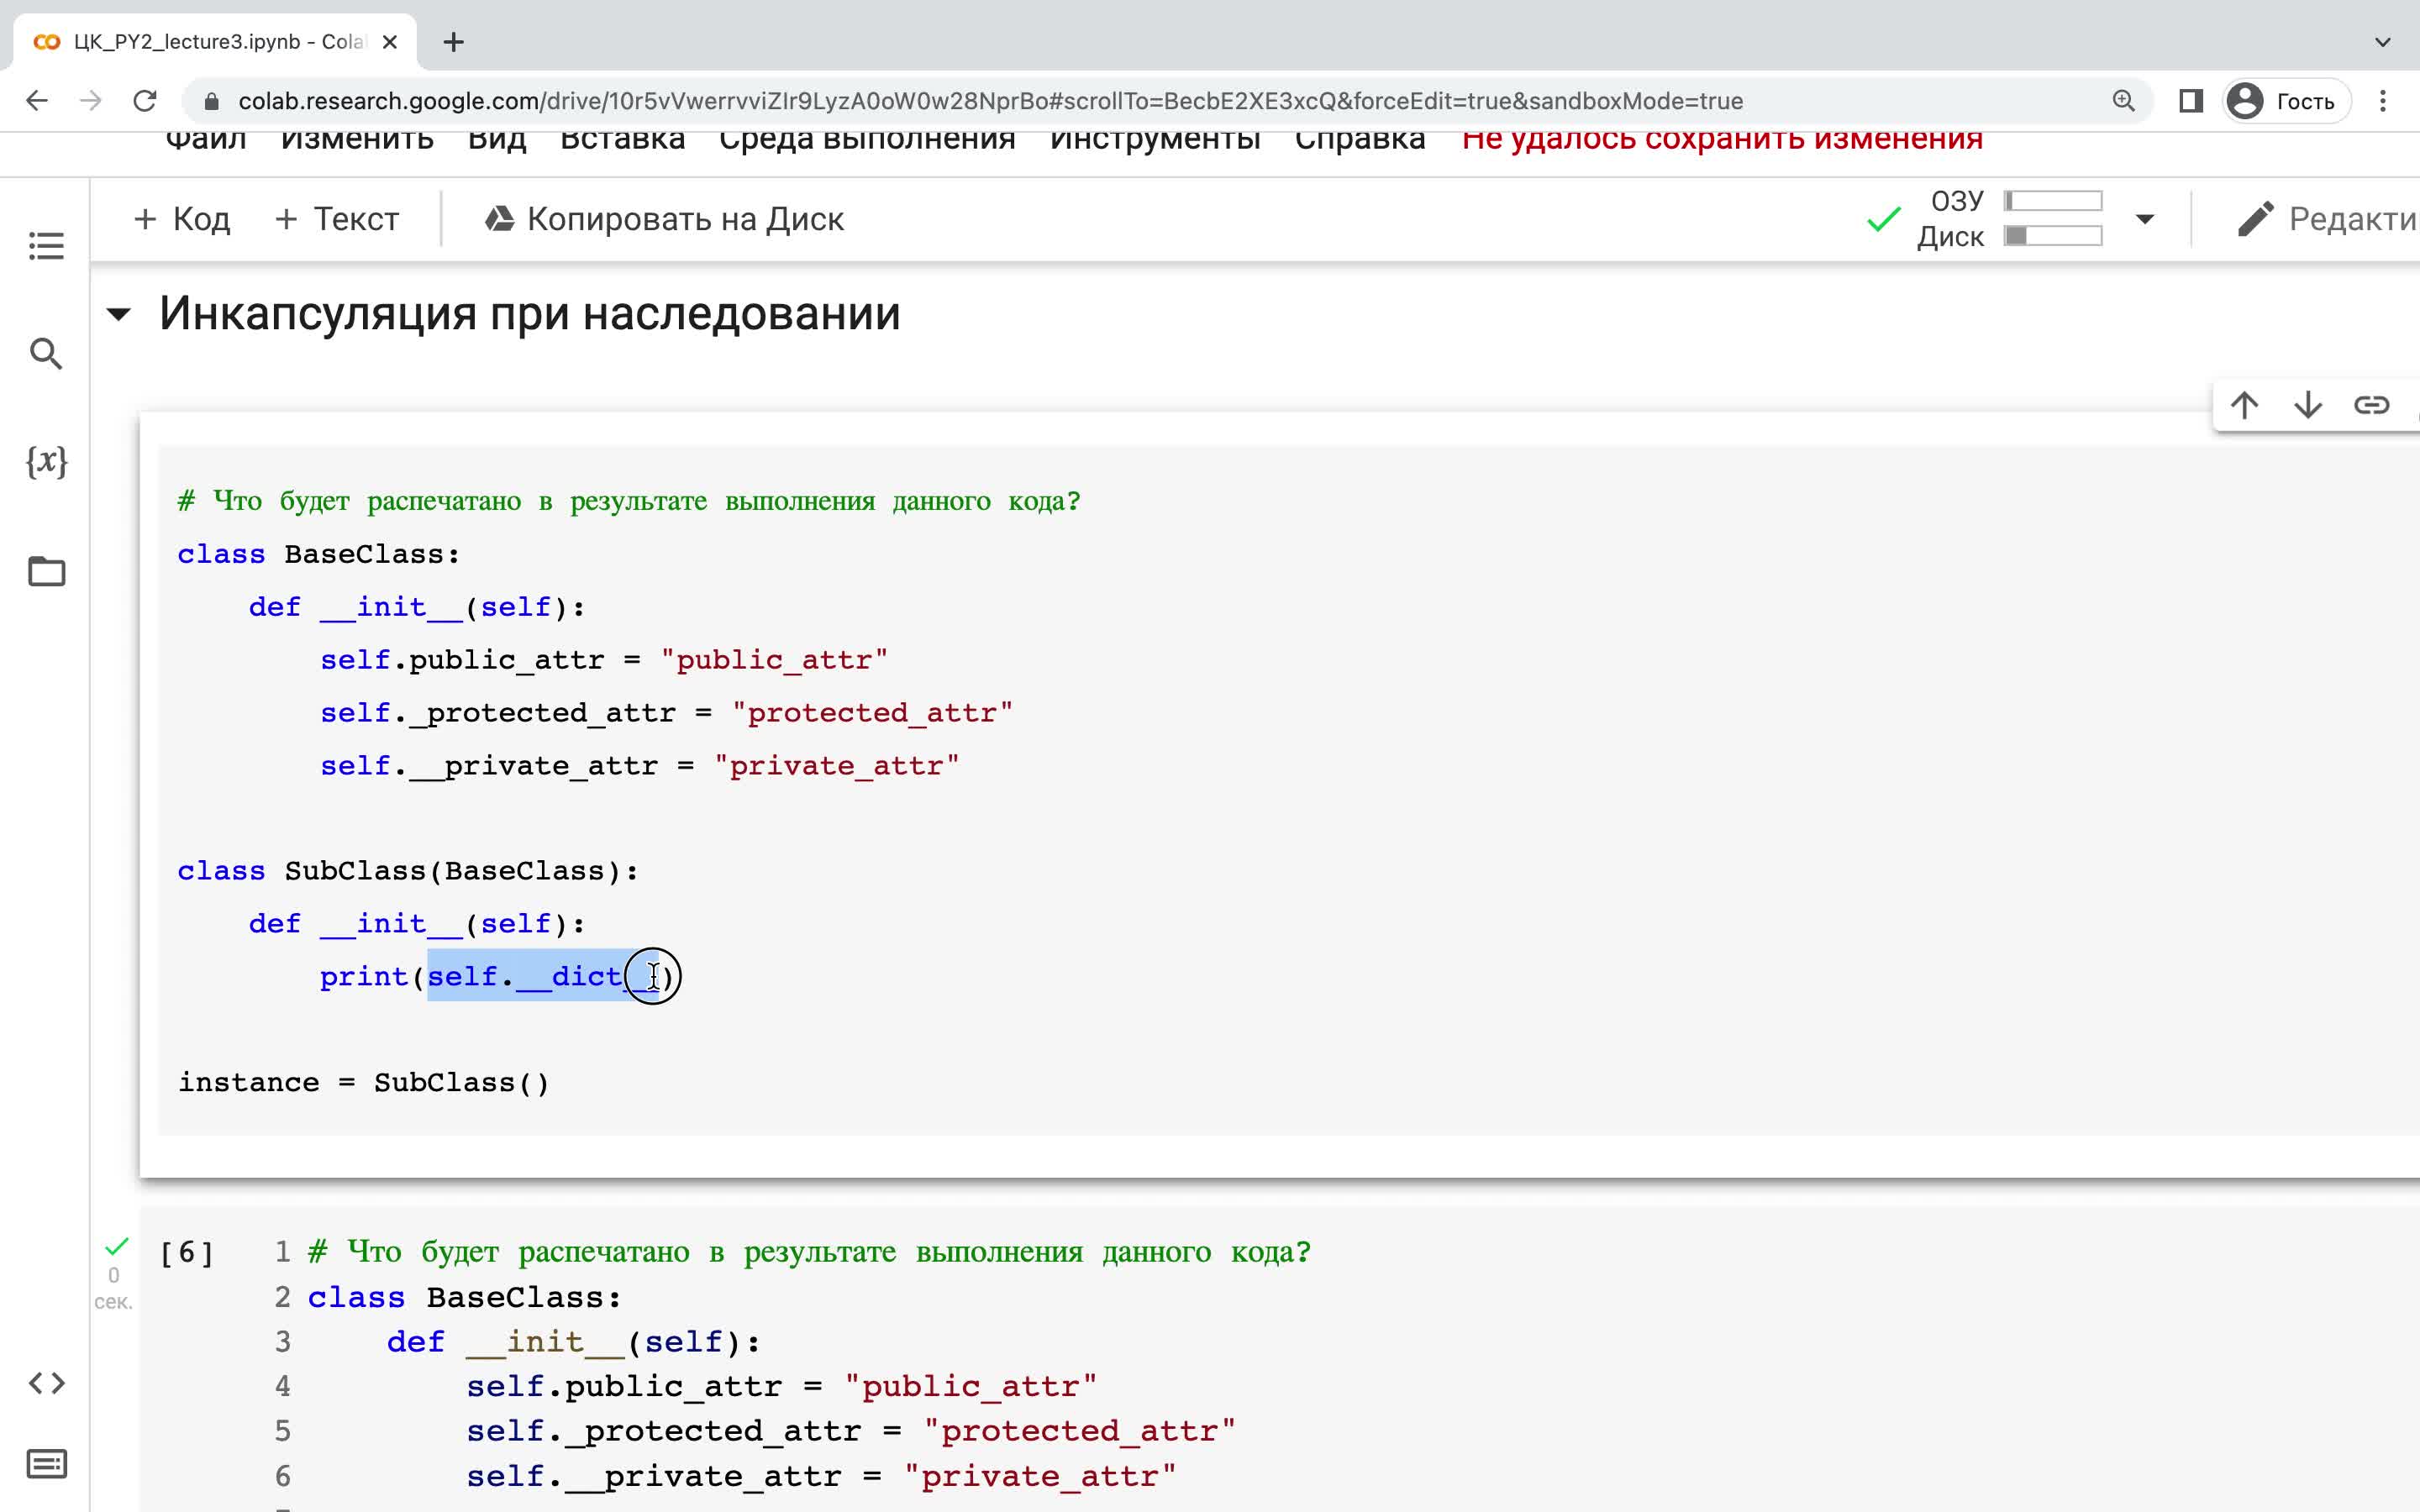Click class SubClass(BaseClass): line
Screen dimensions: 2420x1512
[x=408, y=871]
